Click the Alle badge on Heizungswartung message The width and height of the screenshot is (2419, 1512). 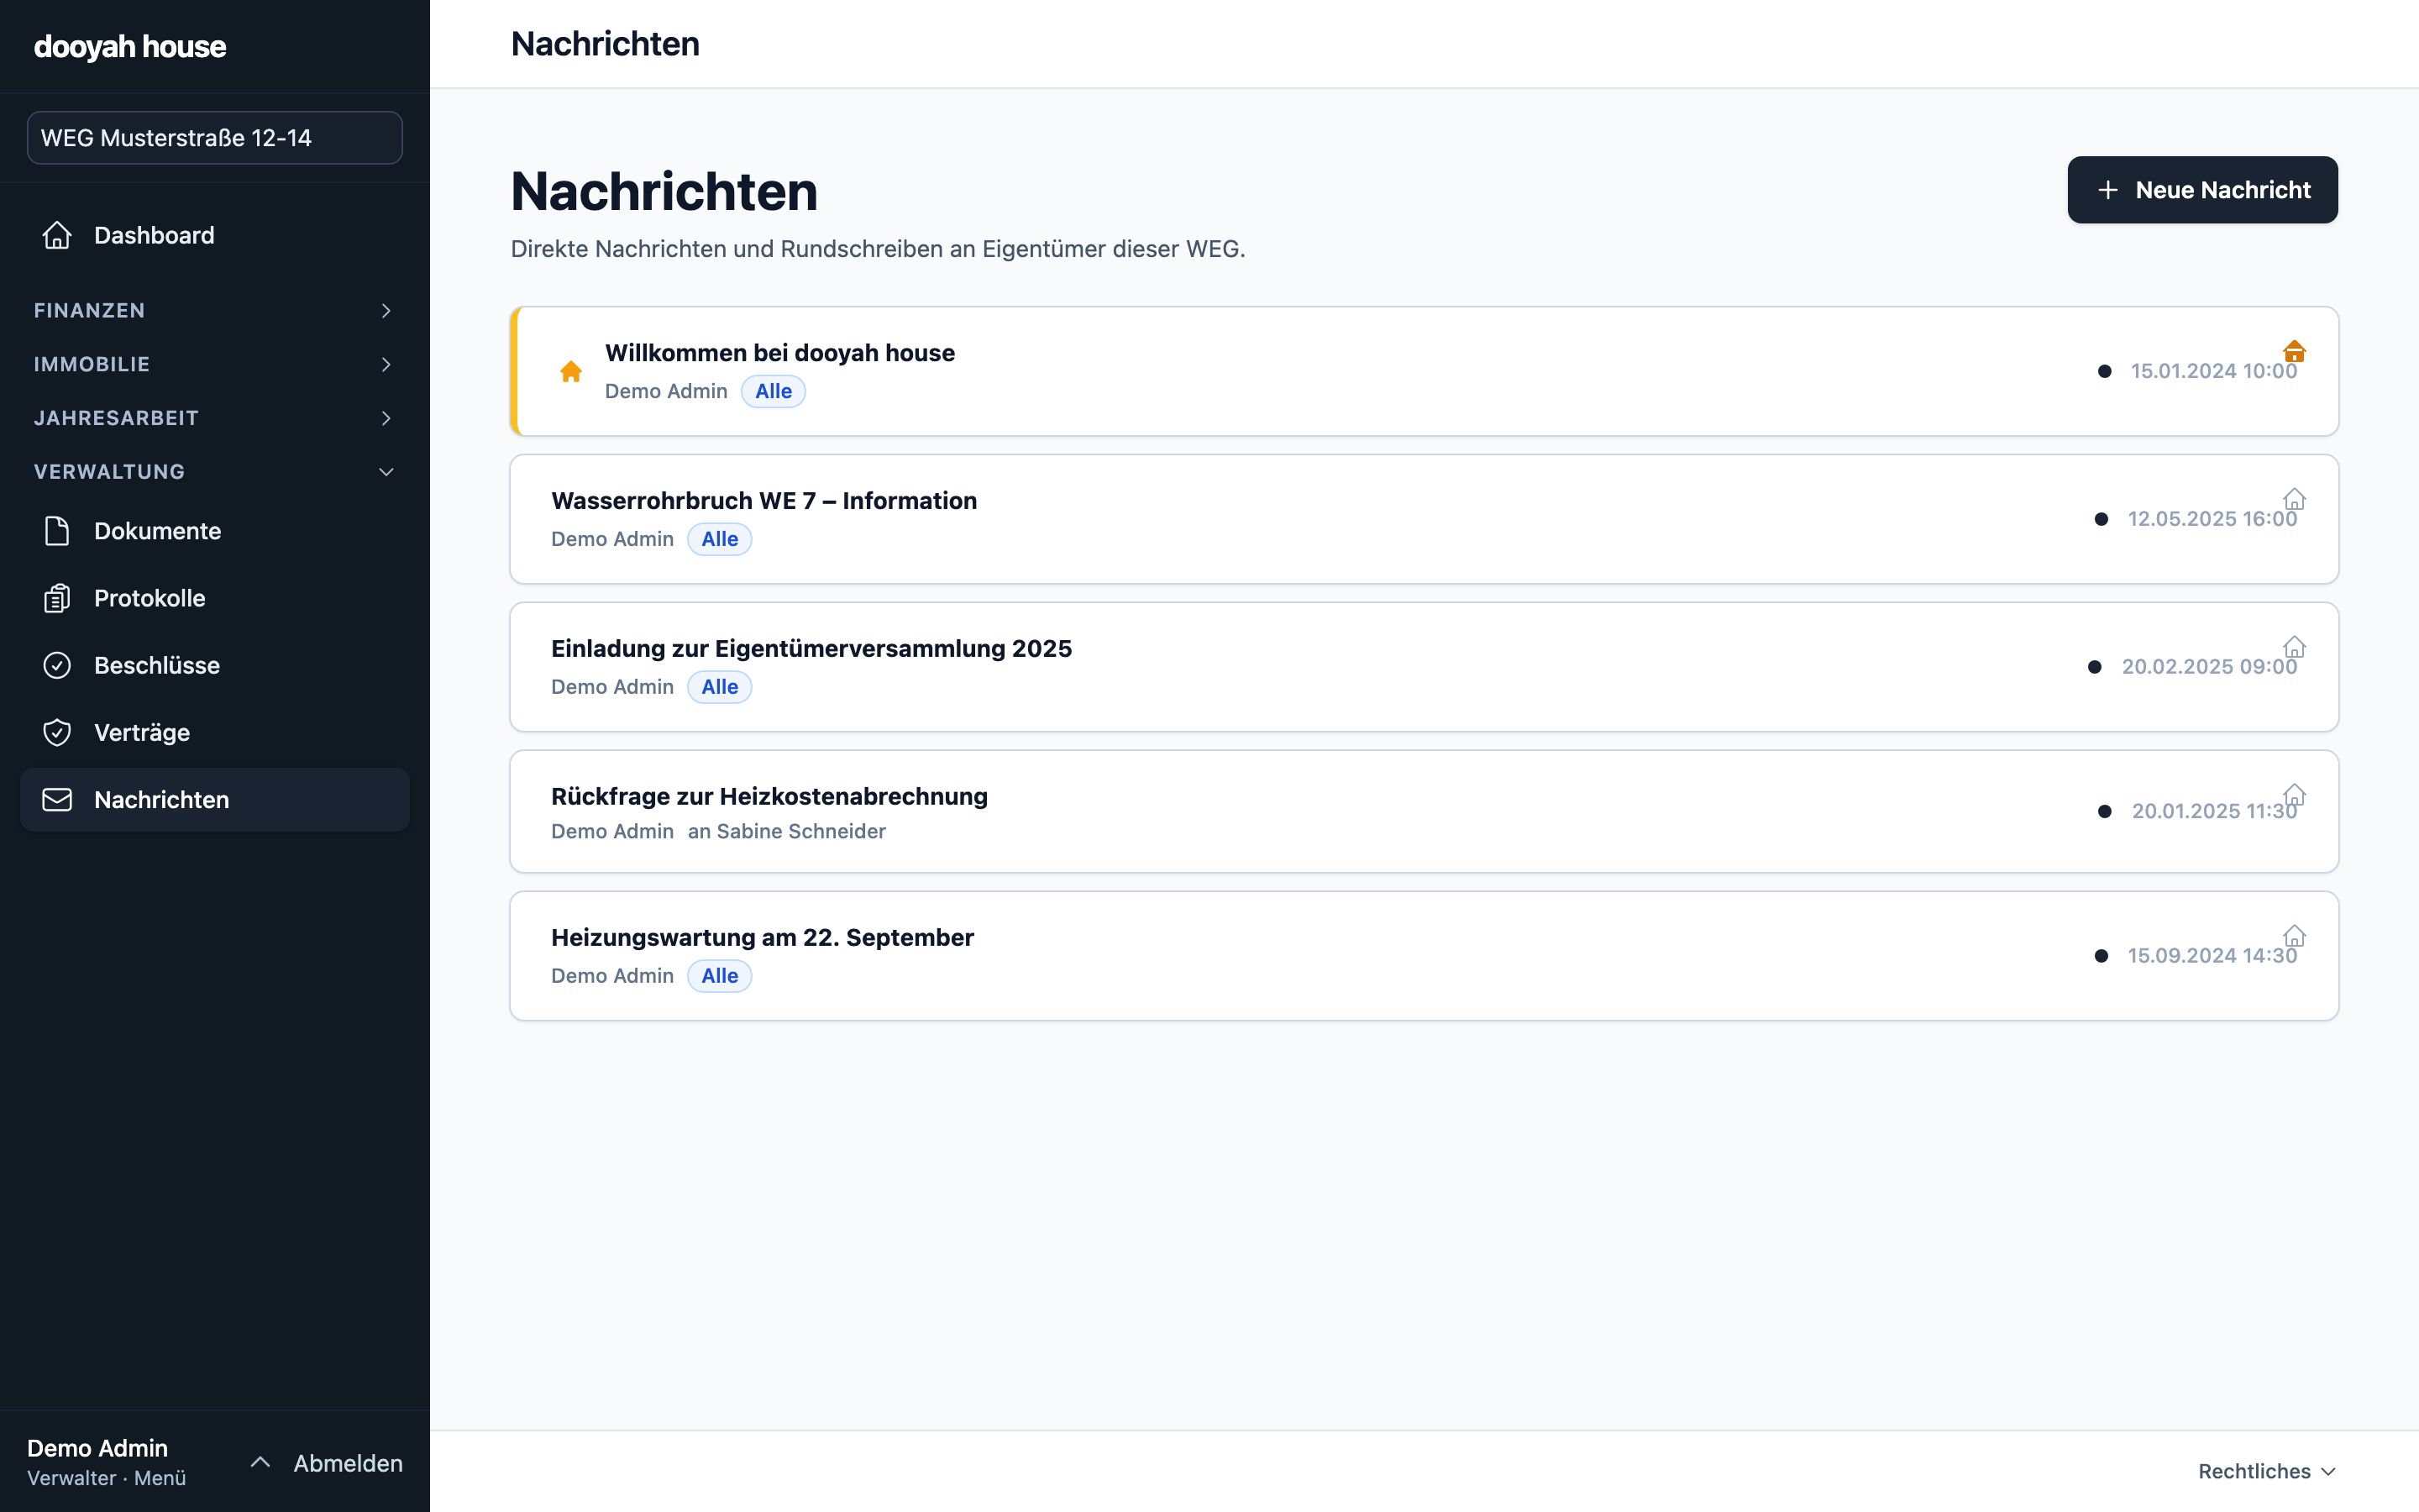coord(720,976)
